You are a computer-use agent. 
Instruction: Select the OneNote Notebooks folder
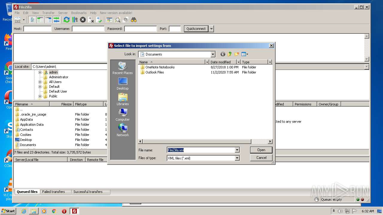(160, 67)
